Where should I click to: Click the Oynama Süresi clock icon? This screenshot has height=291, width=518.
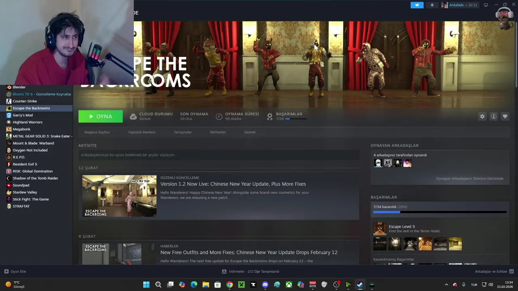pyautogui.click(x=219, y=116)
